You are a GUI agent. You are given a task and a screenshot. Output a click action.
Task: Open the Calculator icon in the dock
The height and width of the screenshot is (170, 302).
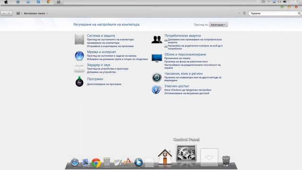107,161
